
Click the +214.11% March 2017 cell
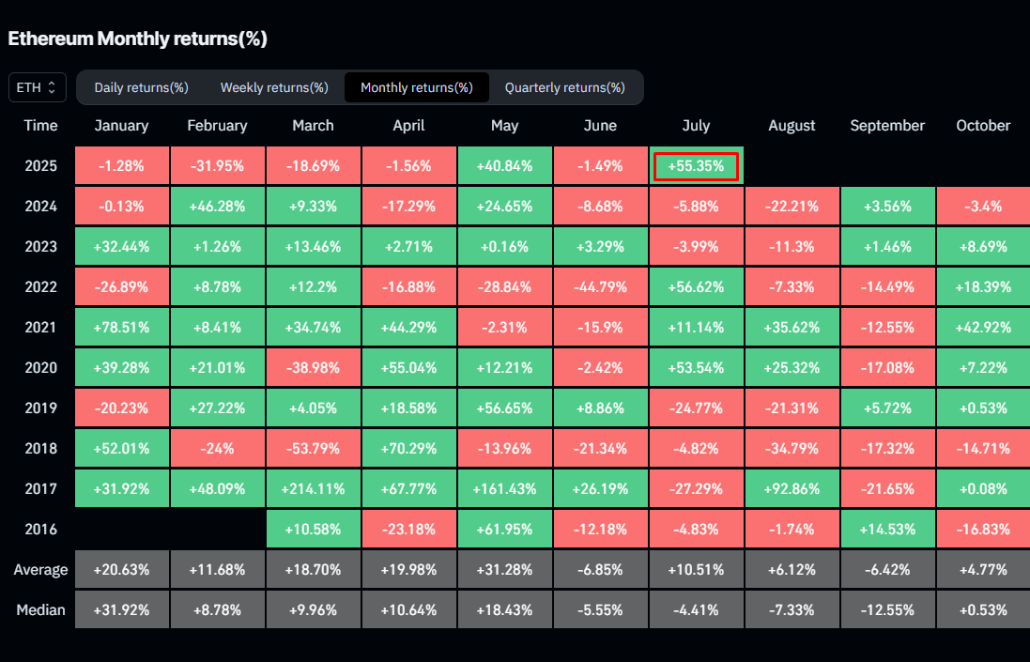pos(313,488)
